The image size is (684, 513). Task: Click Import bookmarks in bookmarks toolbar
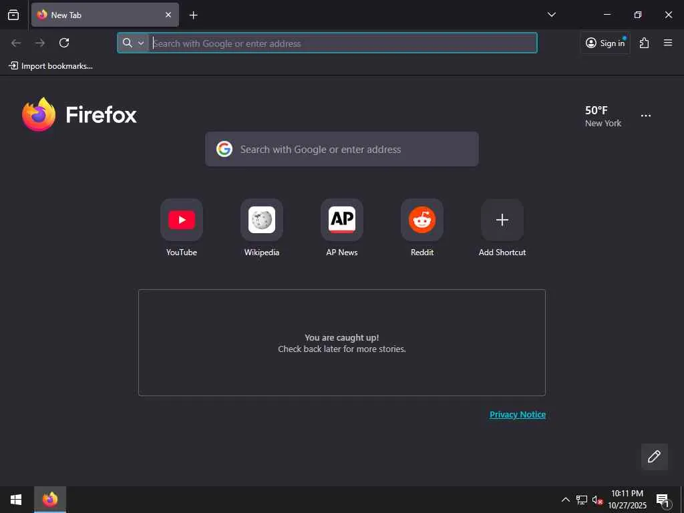point(51,66)
